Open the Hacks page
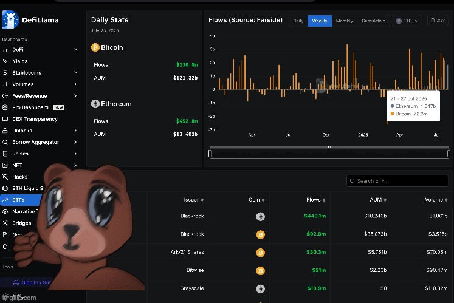 coord(19,177)
